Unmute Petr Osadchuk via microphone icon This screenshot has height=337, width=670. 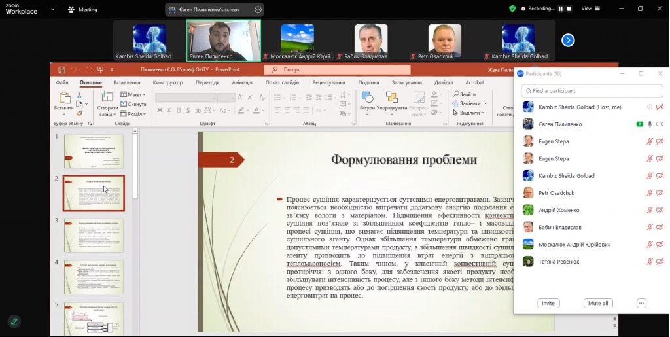tap(650, 193)
